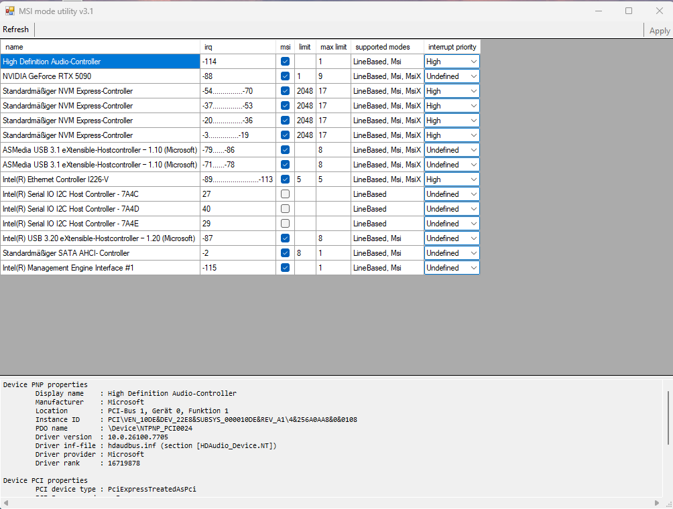The width and height of the screenshot is (673, 509).
Task: Maximize the MSI mode utility window
Action: point(629,11)
